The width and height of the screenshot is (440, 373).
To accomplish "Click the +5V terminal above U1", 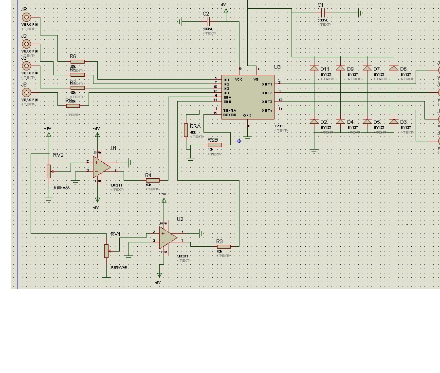I will point(97,135).
